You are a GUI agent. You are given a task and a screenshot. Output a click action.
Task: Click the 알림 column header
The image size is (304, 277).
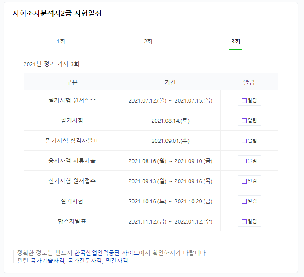click(249, 82)
